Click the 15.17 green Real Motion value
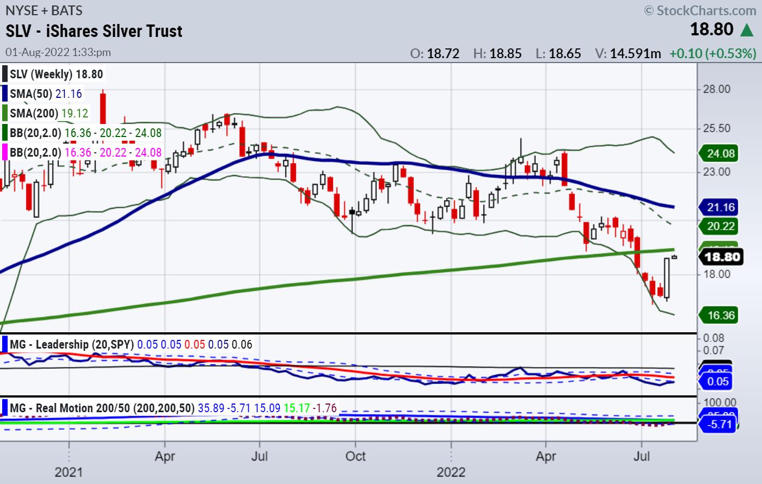Viewport: 762px width, 484px height. coord(296,408)
